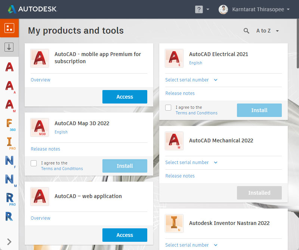Expand the sidebar with the bottom chevron
This screenshot has width=299, height=250.
tap(9, 242)
